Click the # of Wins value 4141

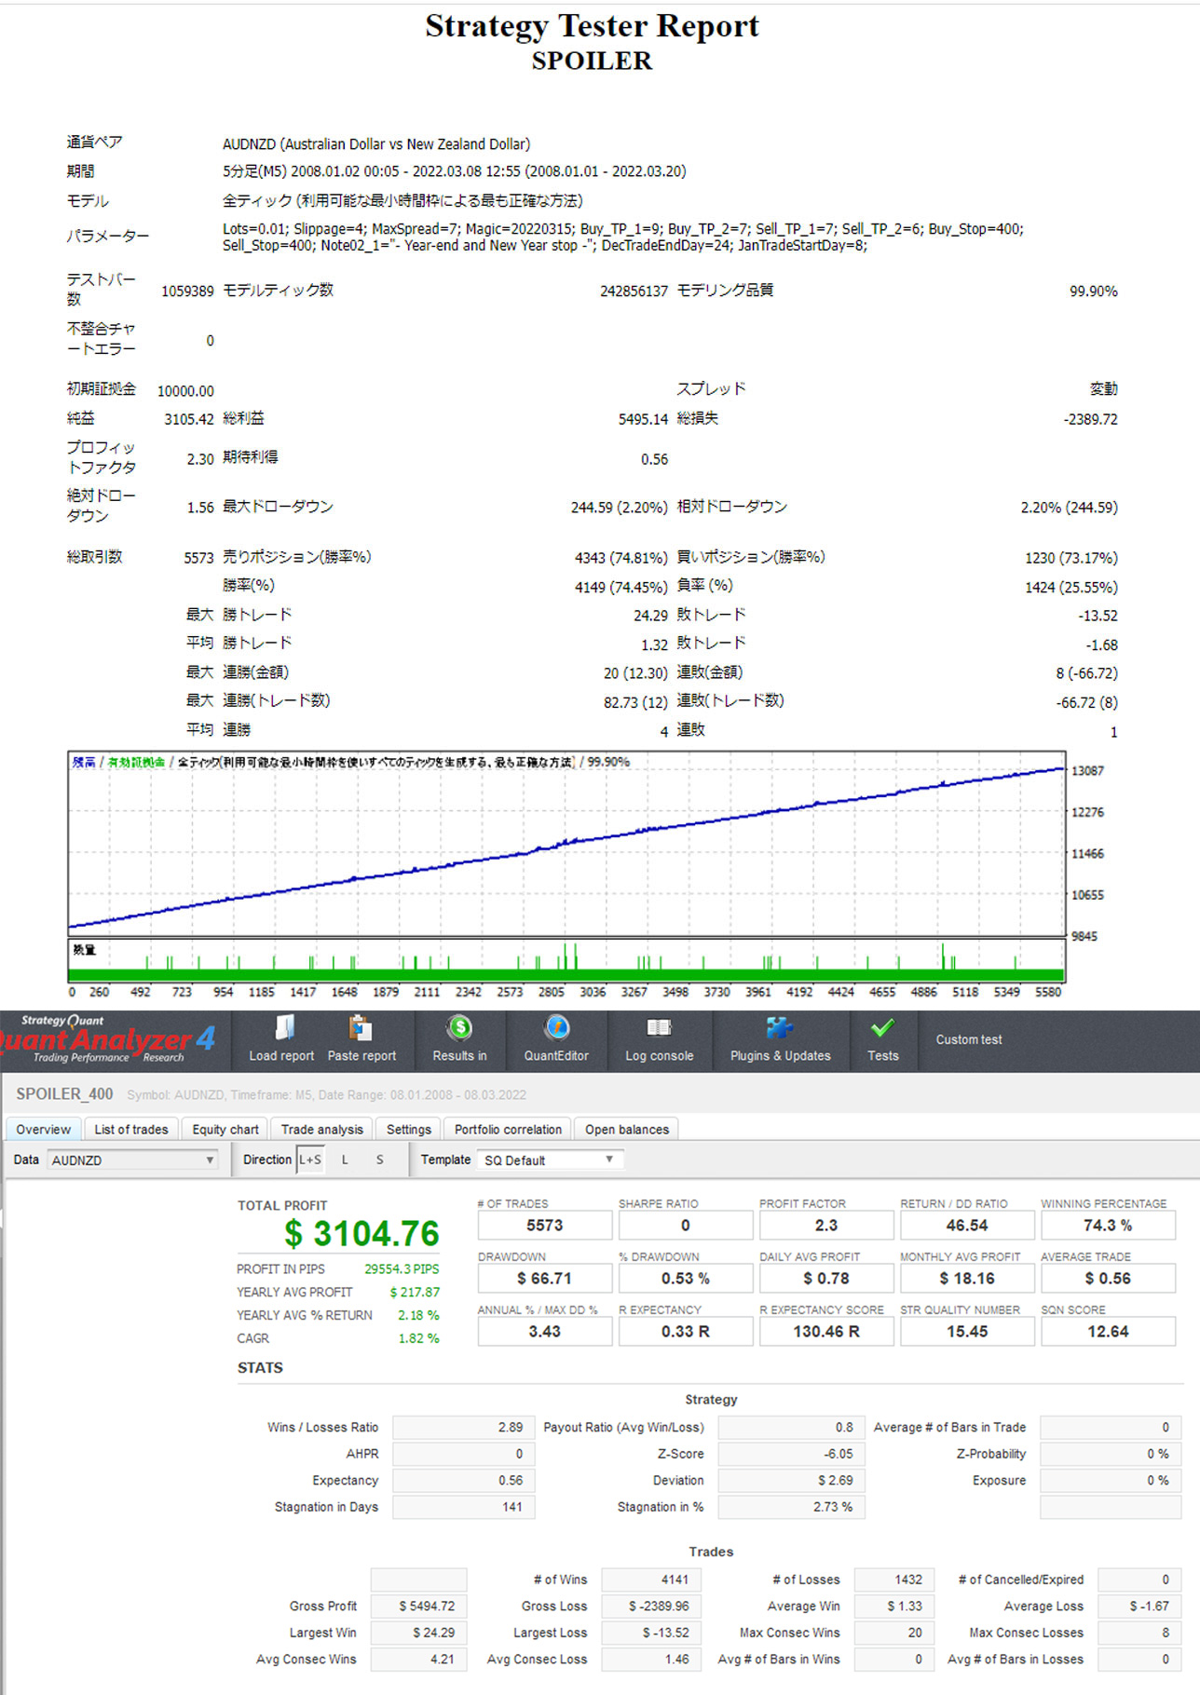(x=651, y=1580)
